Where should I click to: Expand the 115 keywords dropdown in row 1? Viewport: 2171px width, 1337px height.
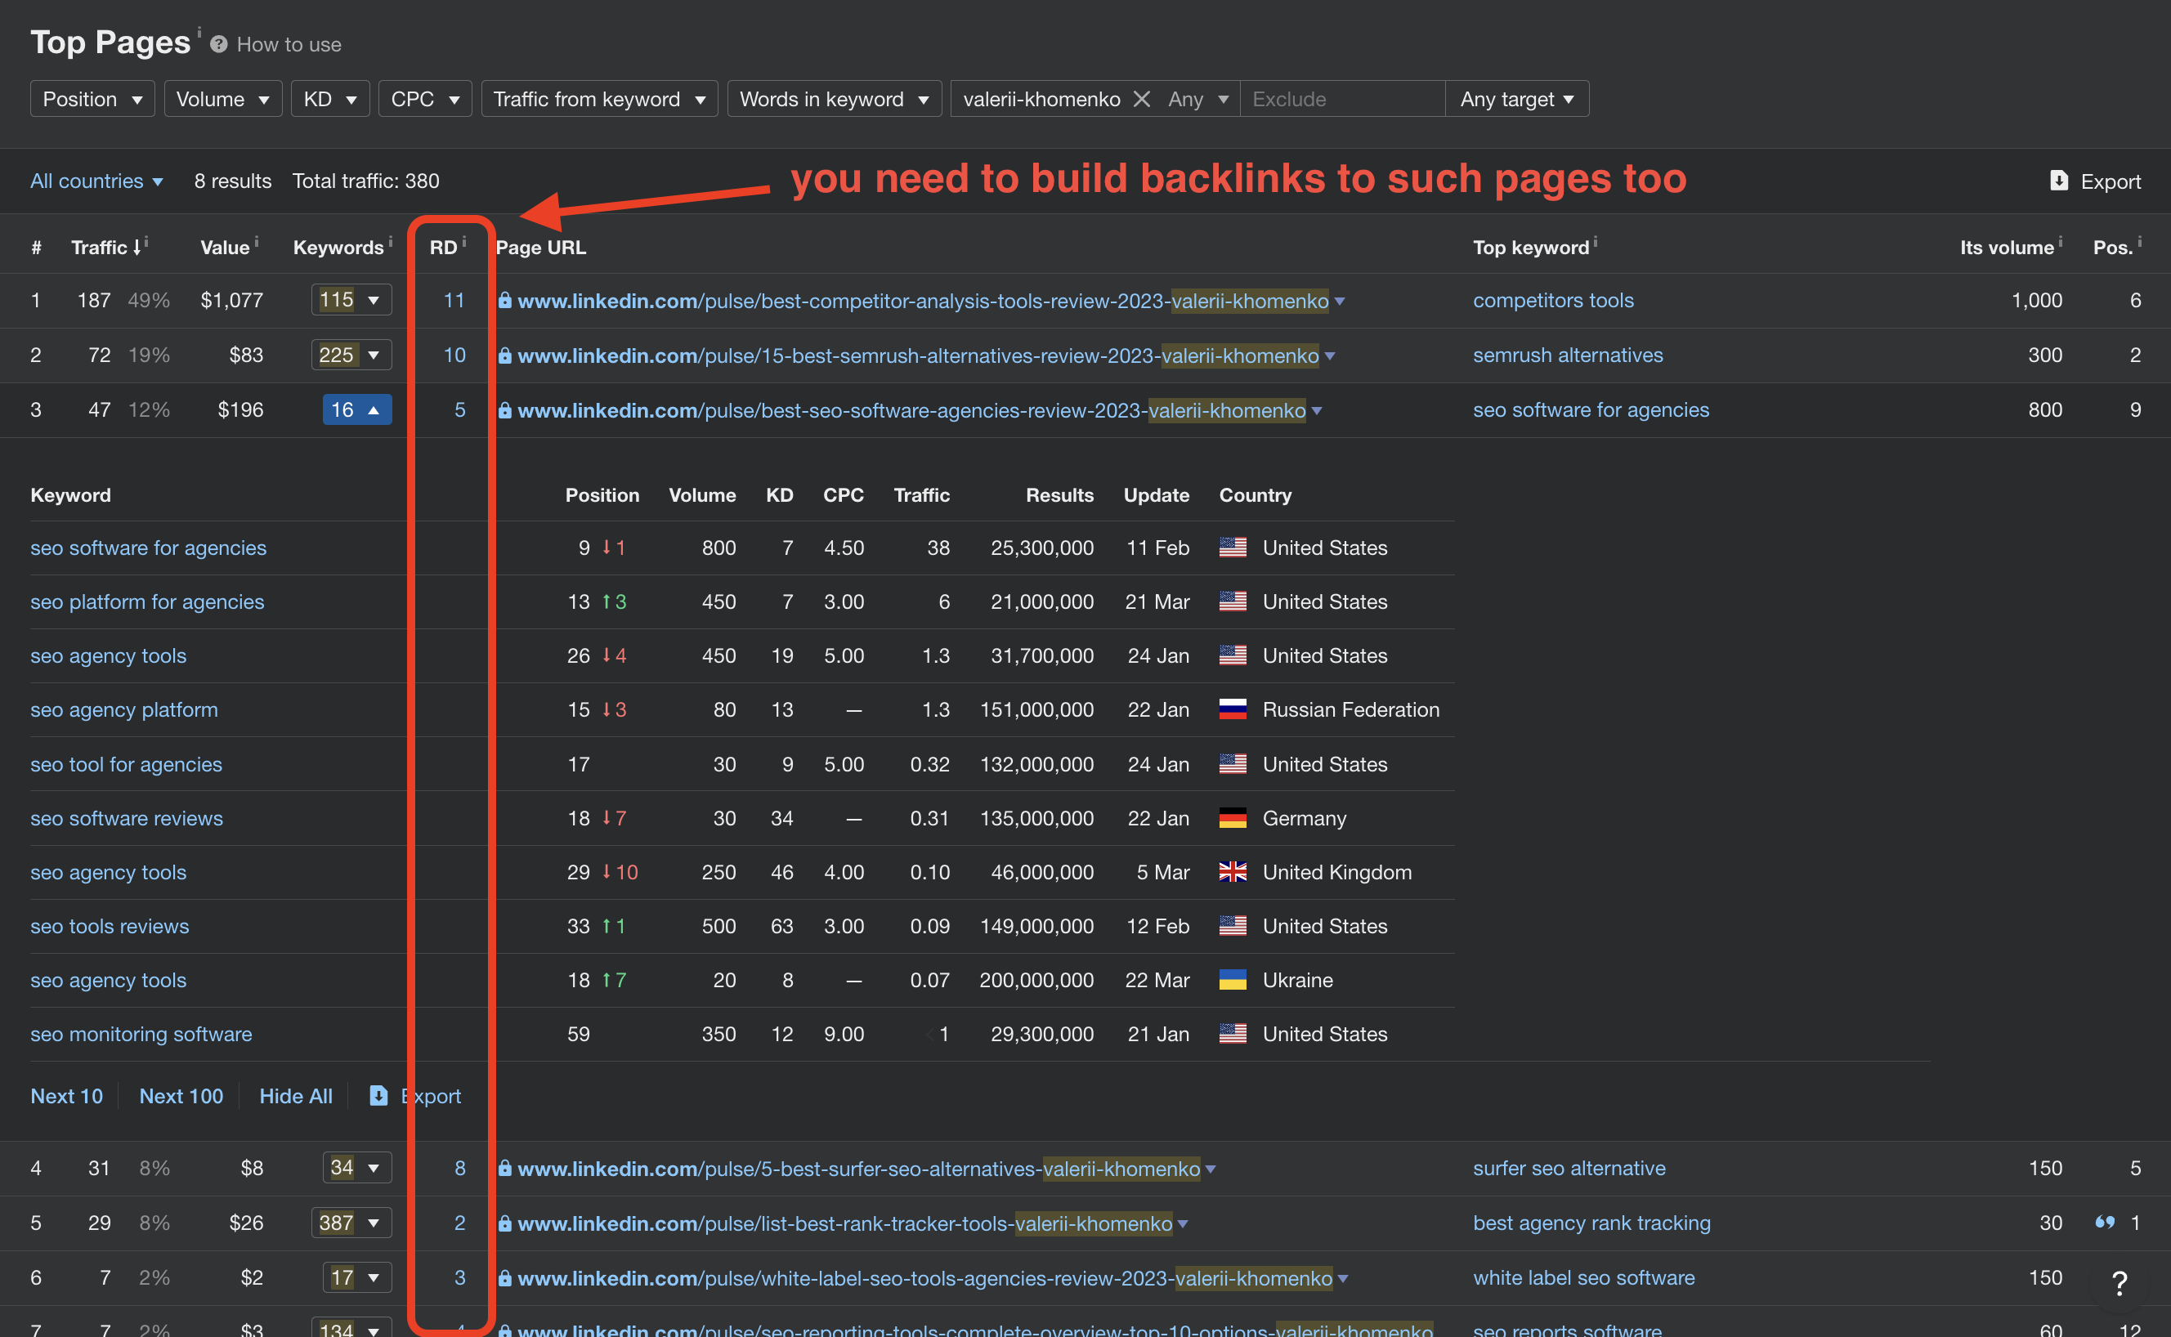[x=351, y=300]
